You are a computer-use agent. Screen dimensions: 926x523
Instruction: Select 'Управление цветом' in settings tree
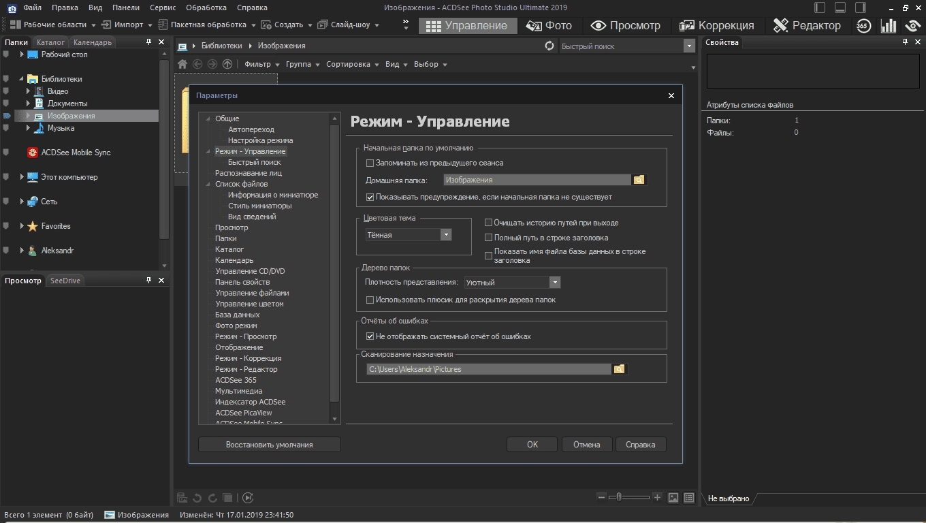249,304
